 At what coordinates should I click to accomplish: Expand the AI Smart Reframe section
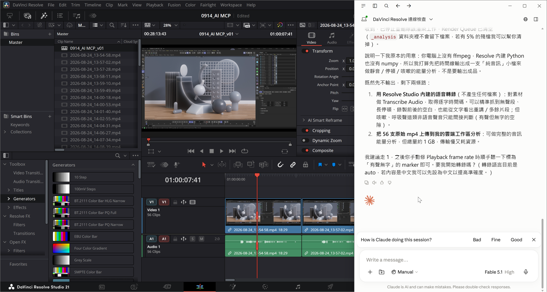tap(303, 120)
